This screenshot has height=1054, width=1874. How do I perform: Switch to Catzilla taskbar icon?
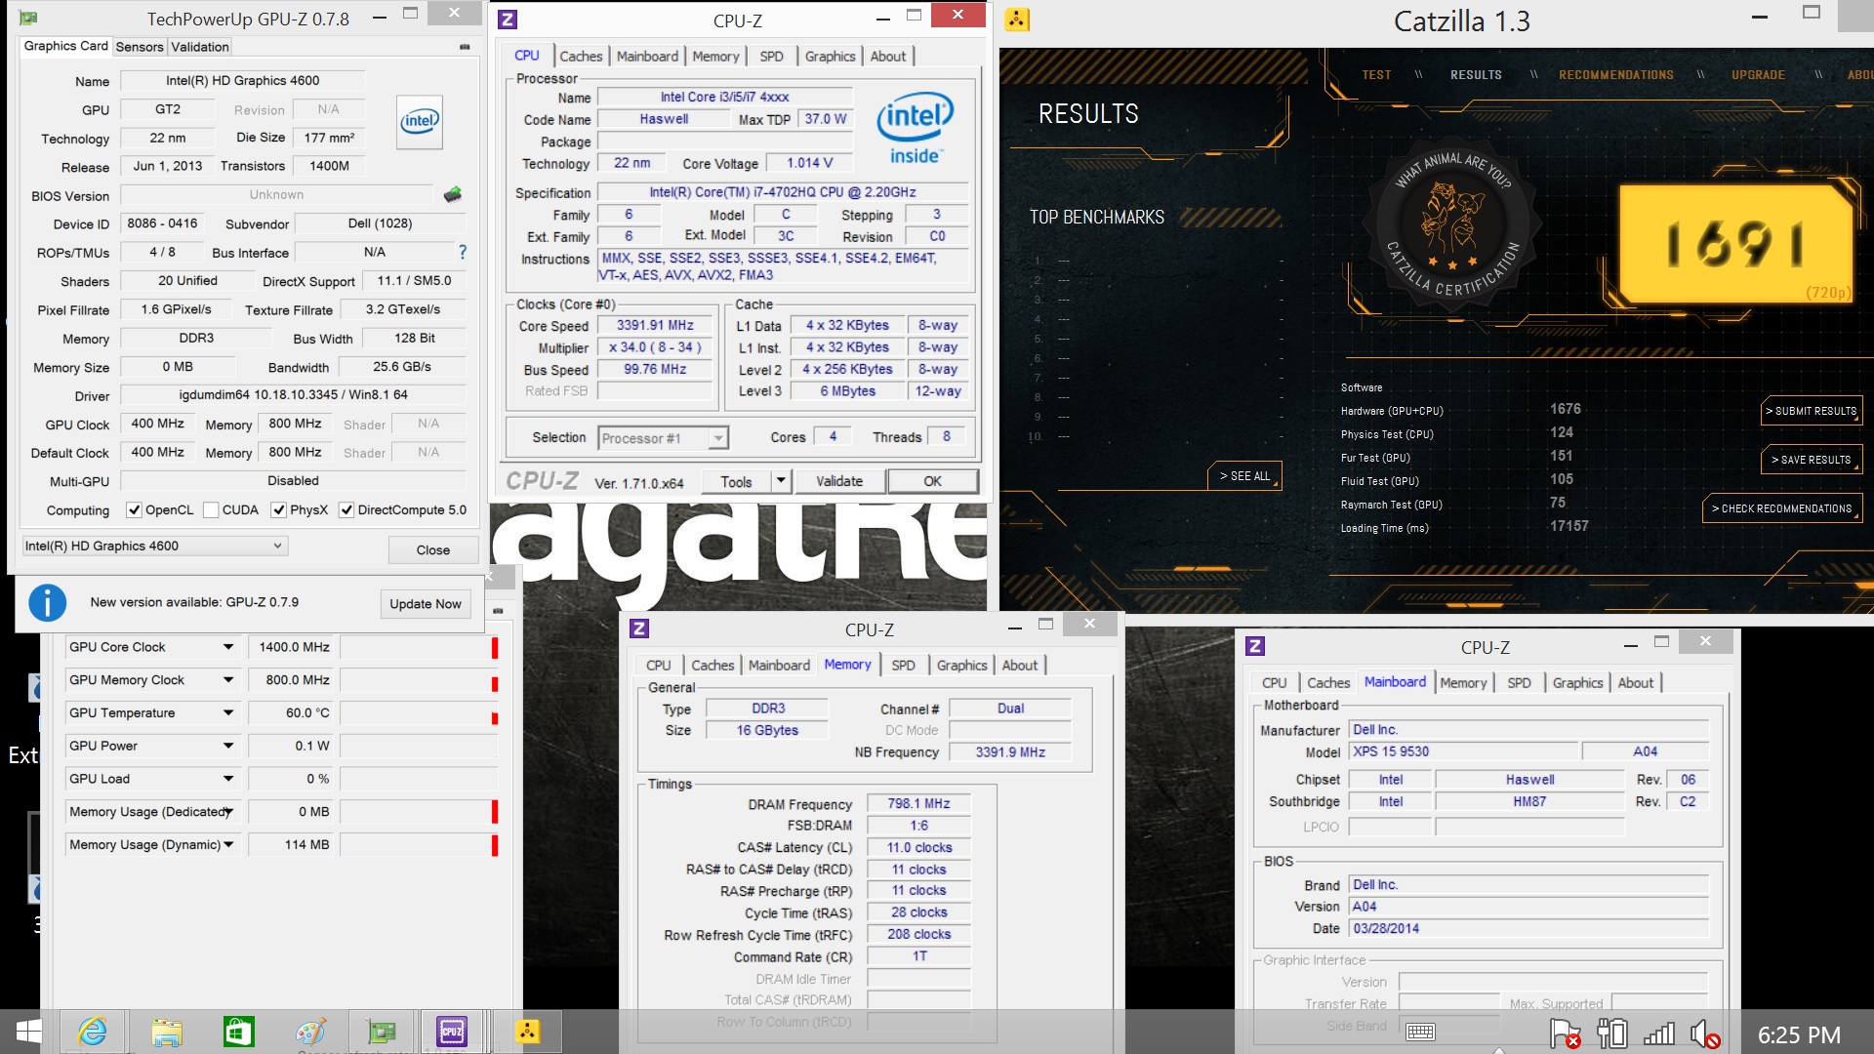528,1032
